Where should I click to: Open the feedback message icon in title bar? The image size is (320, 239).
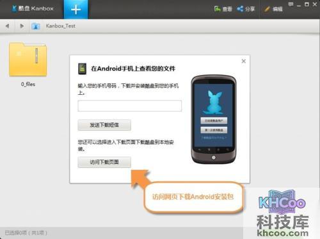click(x=291, y=4)
